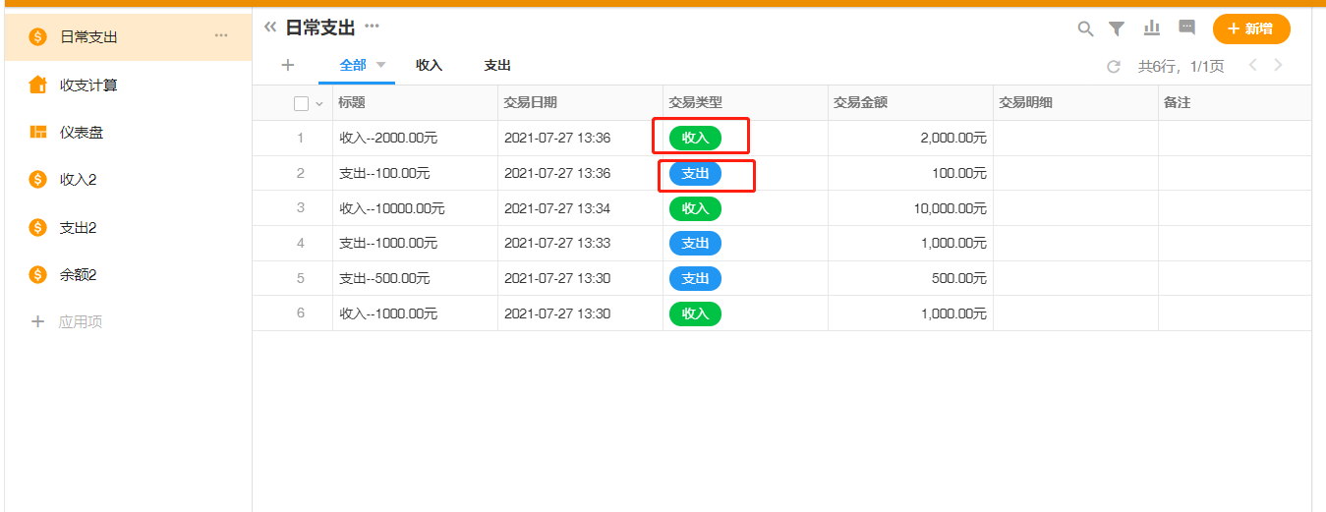Click the plus icon to add a view

[287, 65]
